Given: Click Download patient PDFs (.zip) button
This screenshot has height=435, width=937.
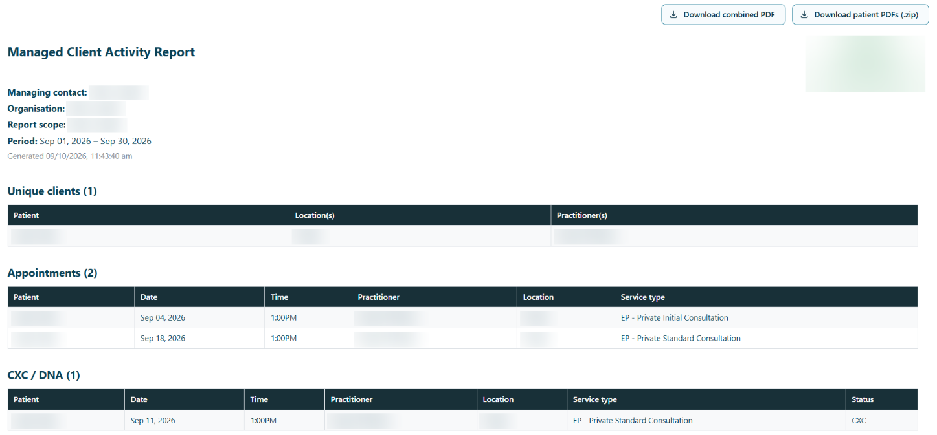Looking at the screenshot, I should click(860, 15).
